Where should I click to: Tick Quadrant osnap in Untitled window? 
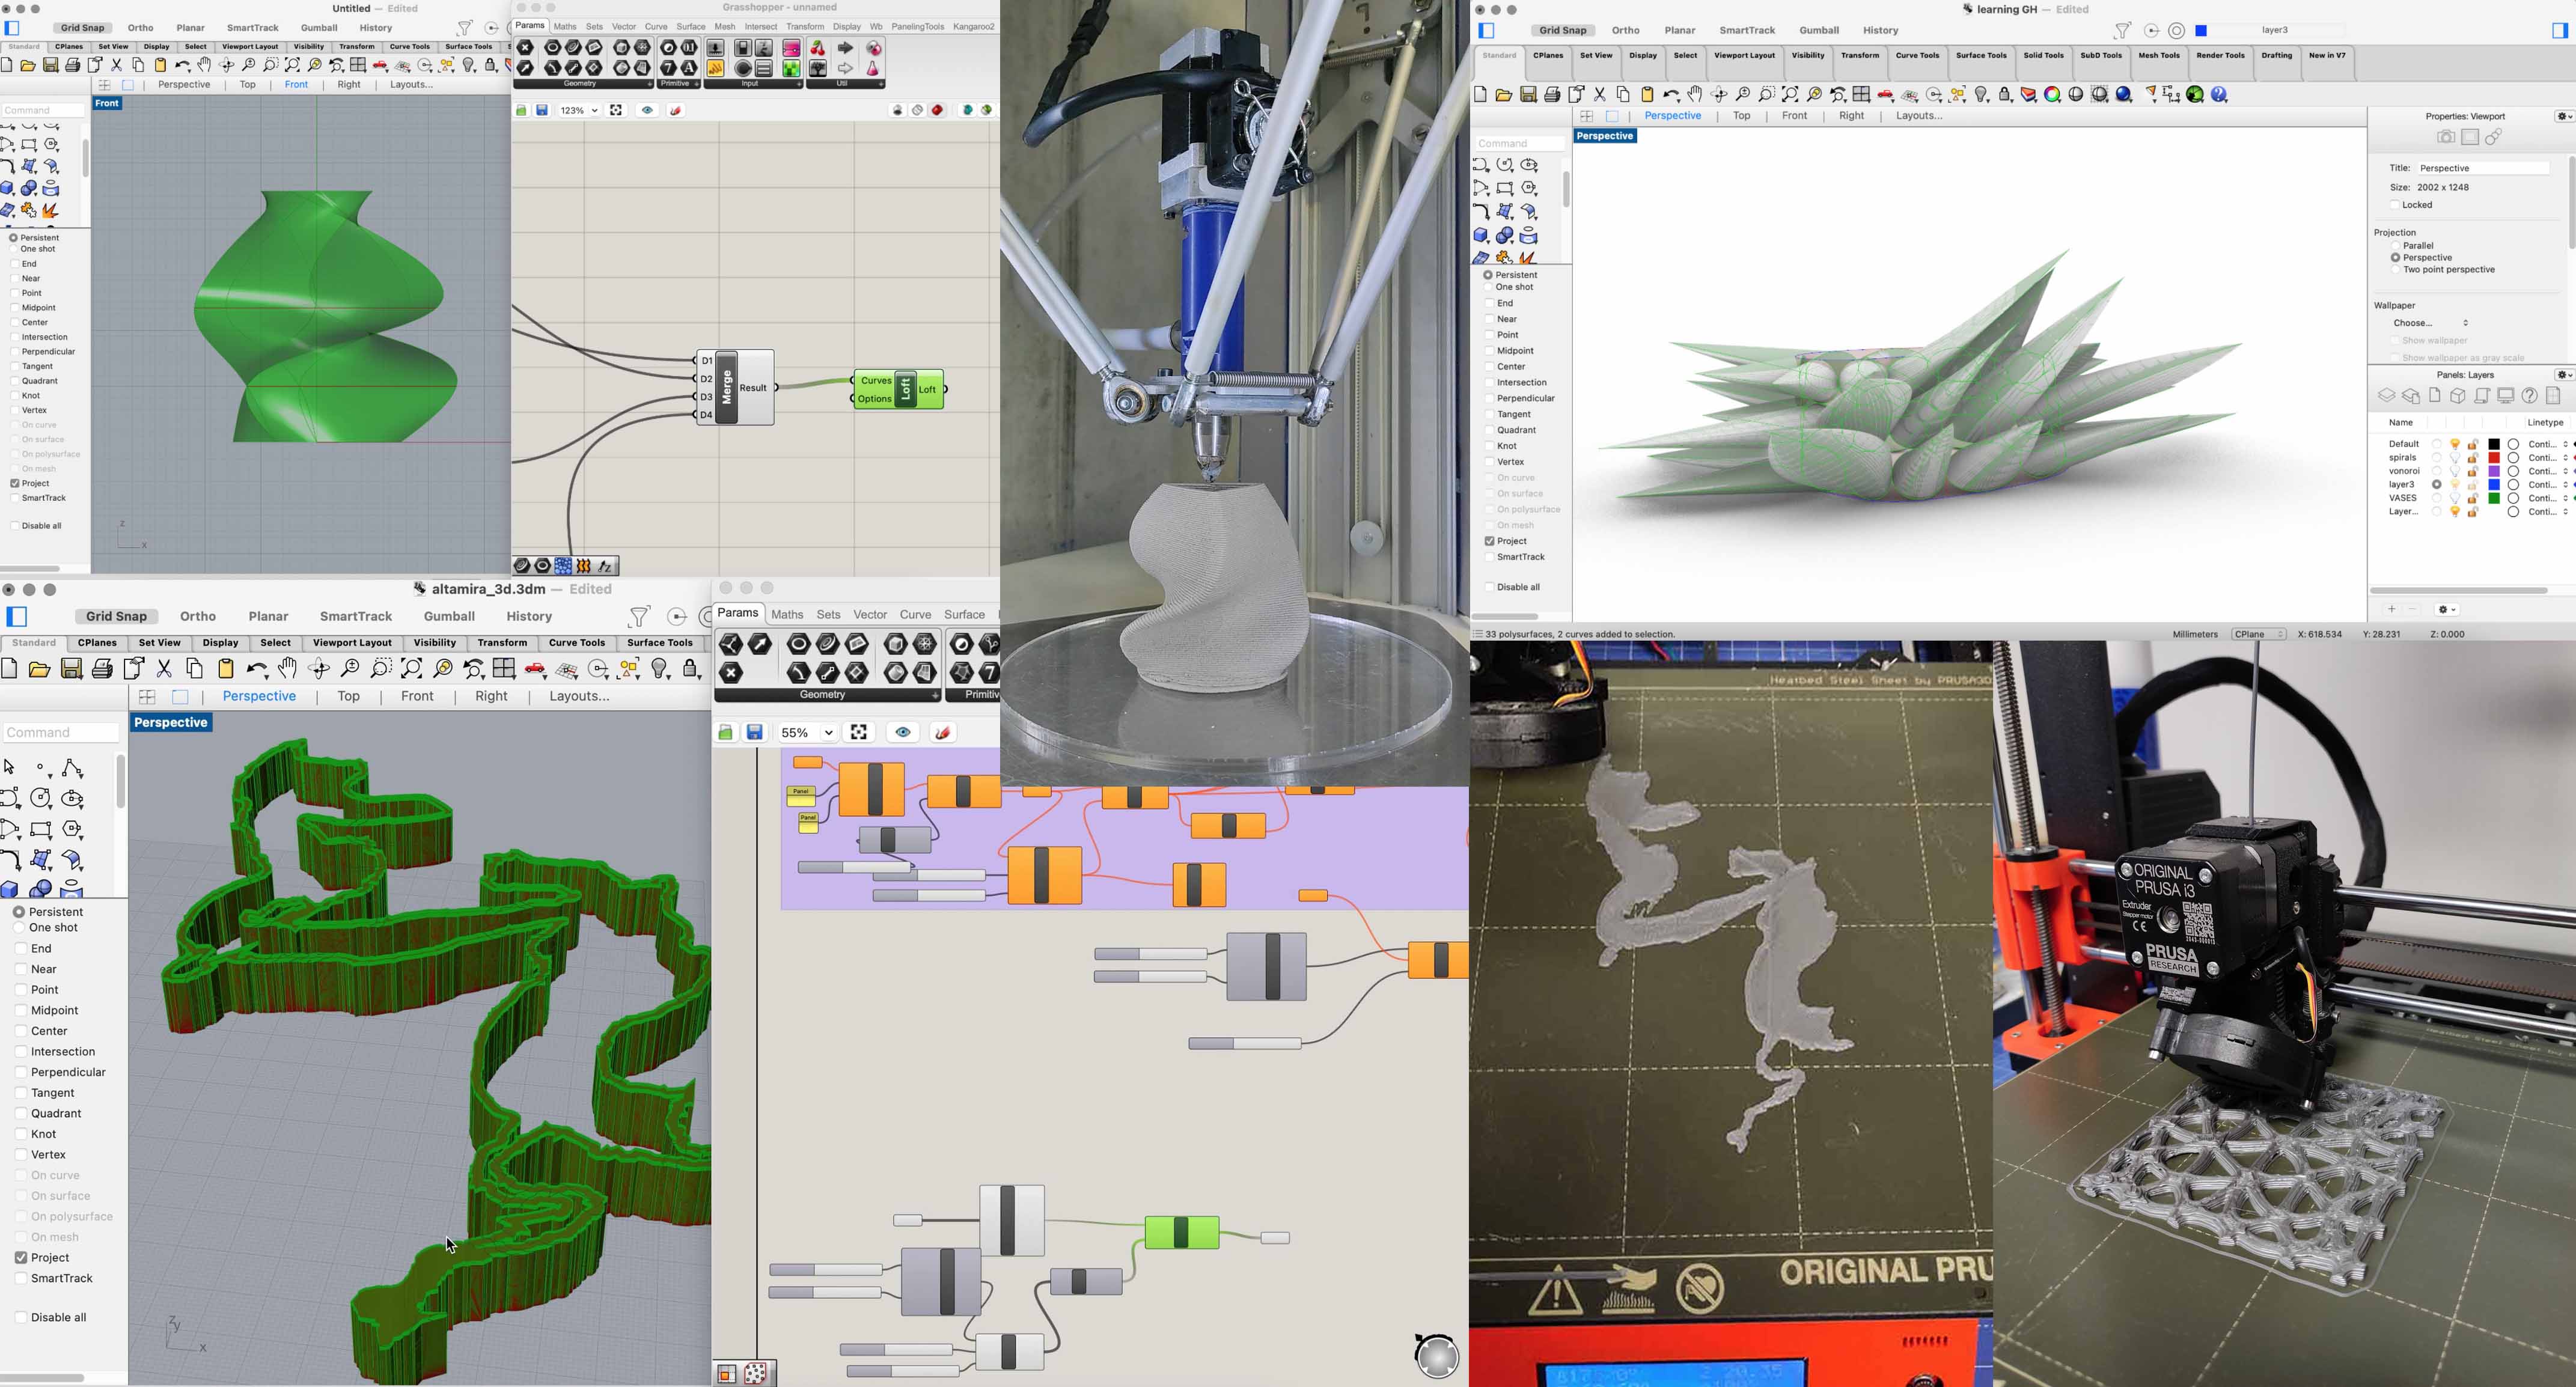pyautogui.click(x=14, y=381)
